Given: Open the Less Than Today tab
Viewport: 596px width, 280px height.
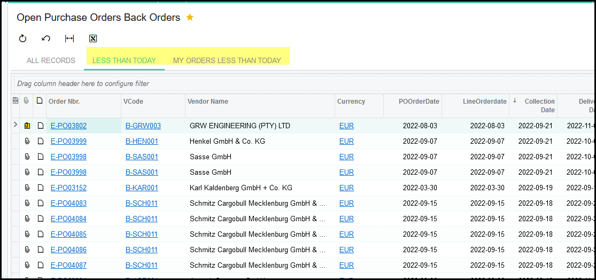Looking at the screenshot, I should click(x=124, y=60).
